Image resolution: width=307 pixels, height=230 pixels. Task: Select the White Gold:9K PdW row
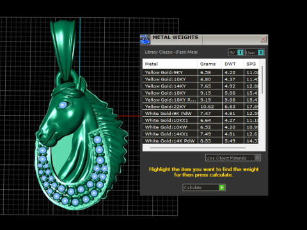200,113
